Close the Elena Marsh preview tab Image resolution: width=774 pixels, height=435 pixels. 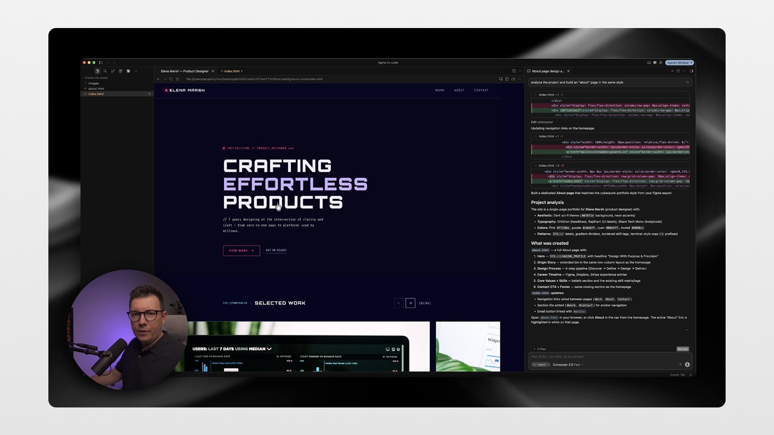[x=213, y=71]
